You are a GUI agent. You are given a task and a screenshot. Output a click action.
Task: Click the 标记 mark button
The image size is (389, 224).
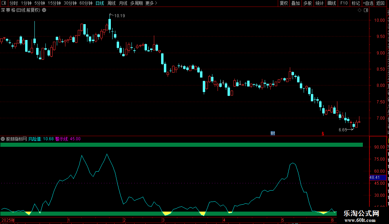tap(356, 3)
